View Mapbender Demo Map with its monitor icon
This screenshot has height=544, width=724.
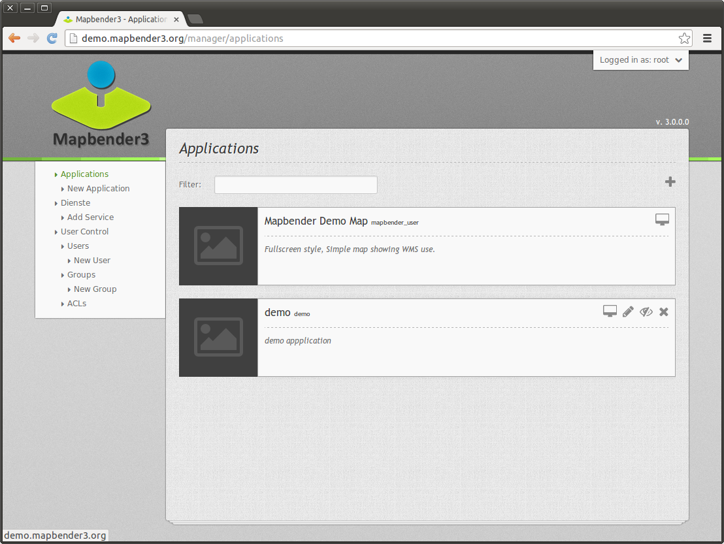(662, 219)
